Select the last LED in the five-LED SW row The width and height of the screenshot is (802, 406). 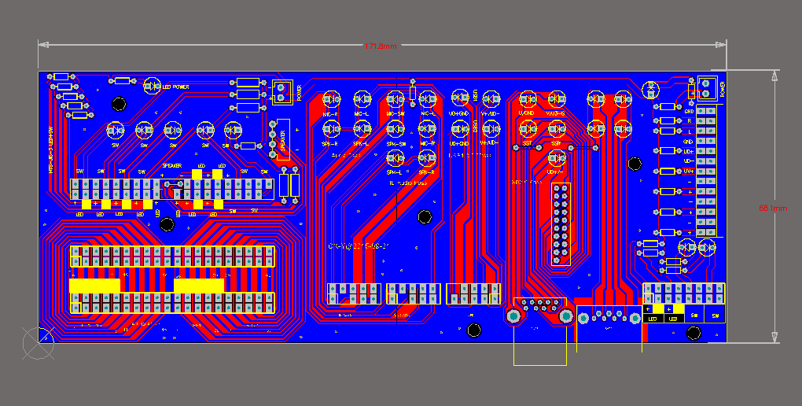click(x=234, y=131)
